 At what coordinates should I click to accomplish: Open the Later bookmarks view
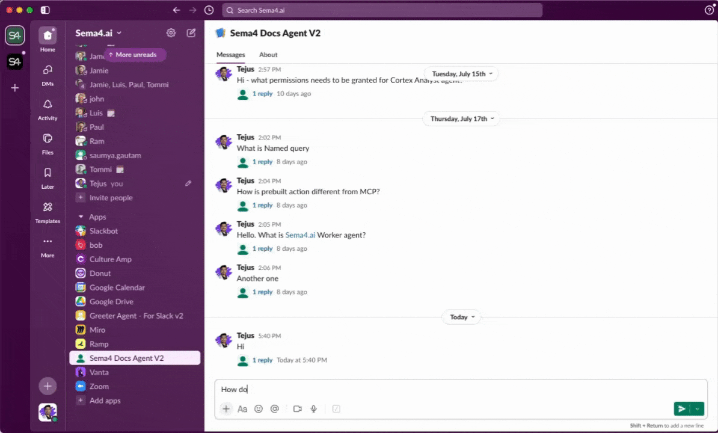point(48,178)
